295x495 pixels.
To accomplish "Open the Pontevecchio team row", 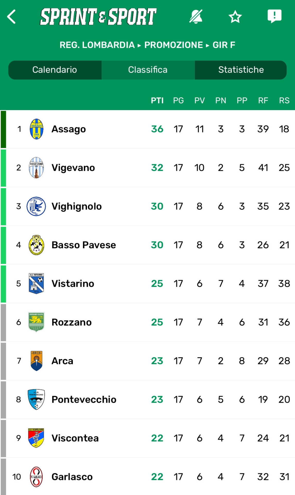I will 147,400.
